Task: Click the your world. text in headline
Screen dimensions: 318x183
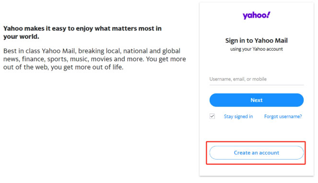Action: (x=21, y=37)
